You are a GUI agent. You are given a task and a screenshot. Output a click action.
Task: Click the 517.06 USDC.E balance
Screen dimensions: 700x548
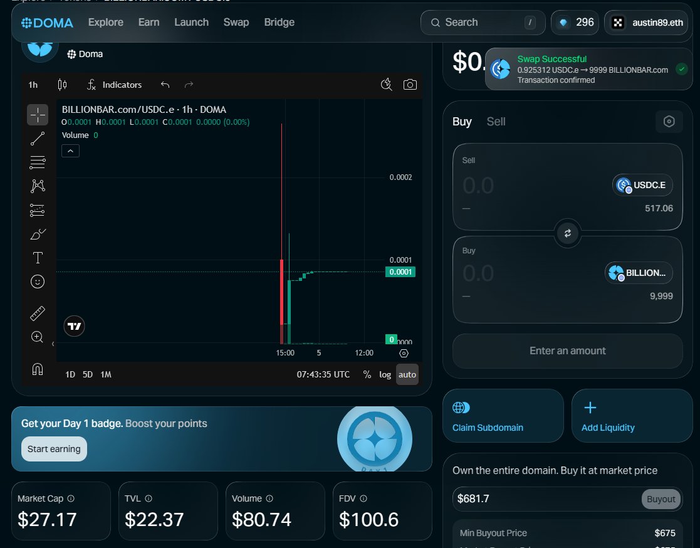[x=659, y=208]
